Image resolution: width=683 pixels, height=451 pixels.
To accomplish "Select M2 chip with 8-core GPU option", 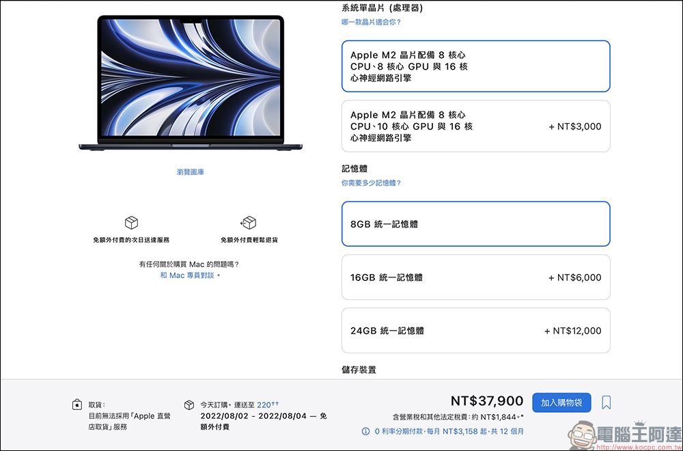I will point(475,66).
